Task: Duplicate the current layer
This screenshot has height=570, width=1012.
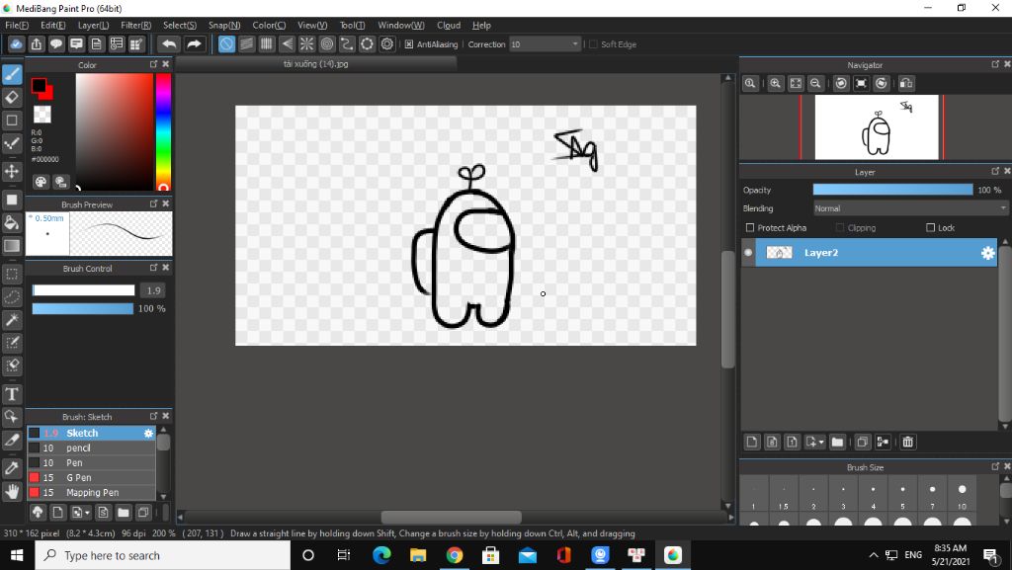Action: (x=862, y=442)
